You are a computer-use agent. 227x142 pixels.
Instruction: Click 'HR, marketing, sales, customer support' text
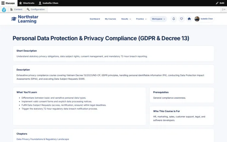coord(179,118)
